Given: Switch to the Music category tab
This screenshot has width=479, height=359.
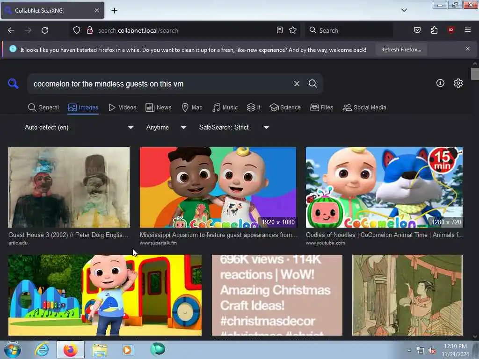Looking at the screenshot, I should 225,108.
